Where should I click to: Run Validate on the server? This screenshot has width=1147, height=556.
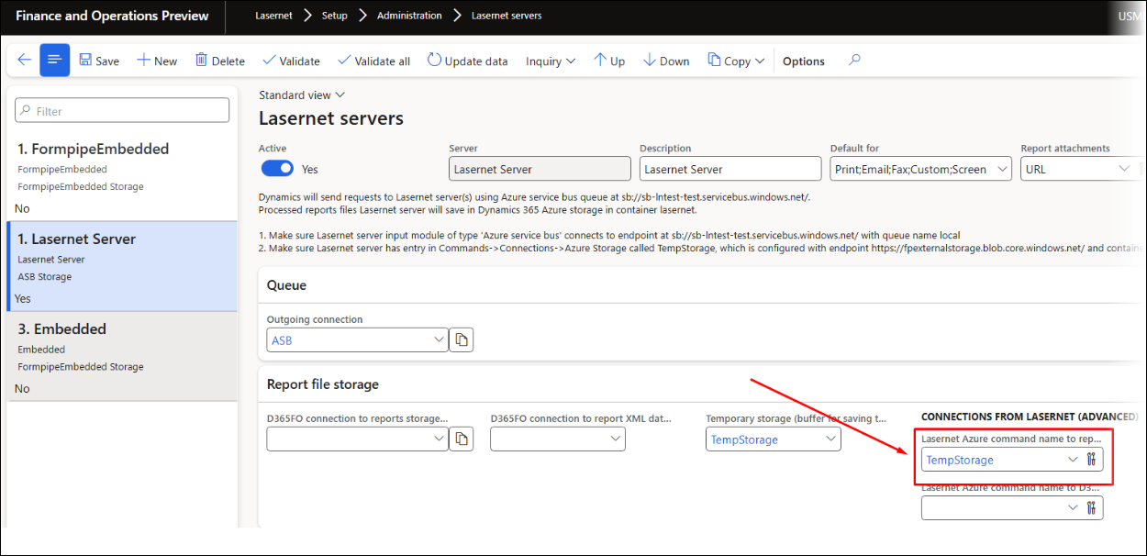pos(291,61)
